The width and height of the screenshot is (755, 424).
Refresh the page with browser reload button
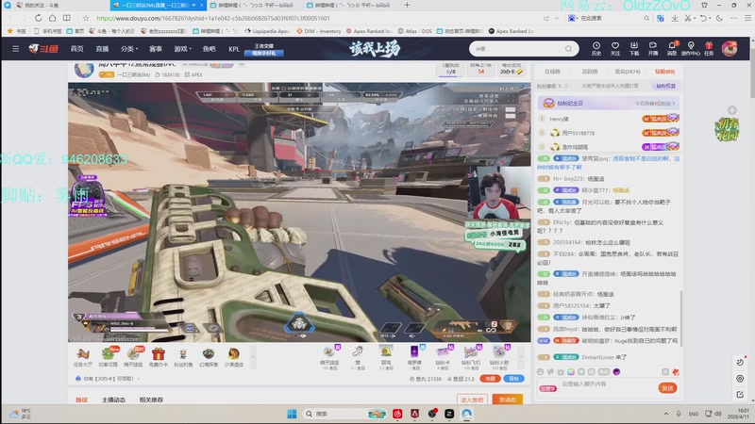coord(38,18)
